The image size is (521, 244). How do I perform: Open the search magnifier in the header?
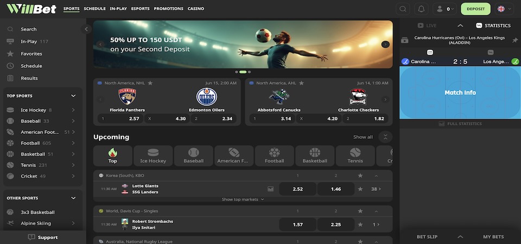403,9
